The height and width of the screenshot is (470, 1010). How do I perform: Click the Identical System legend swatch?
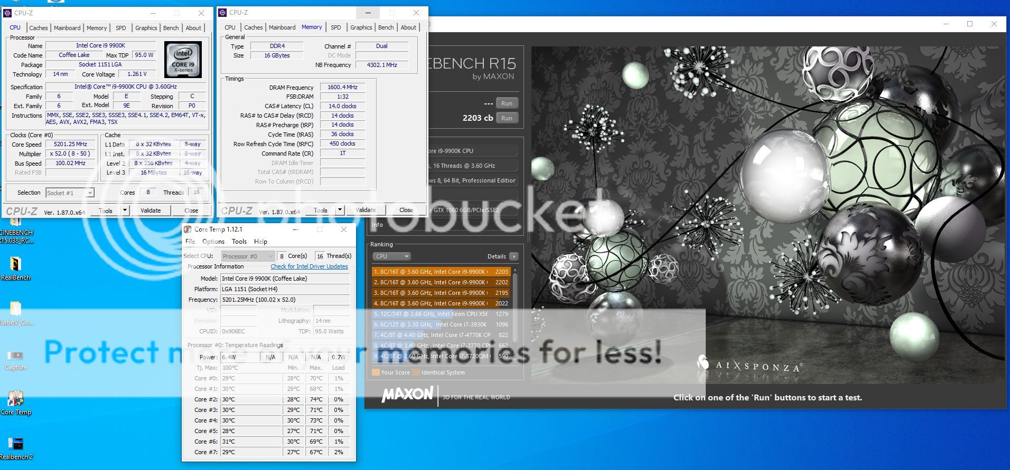coord(416,372)
